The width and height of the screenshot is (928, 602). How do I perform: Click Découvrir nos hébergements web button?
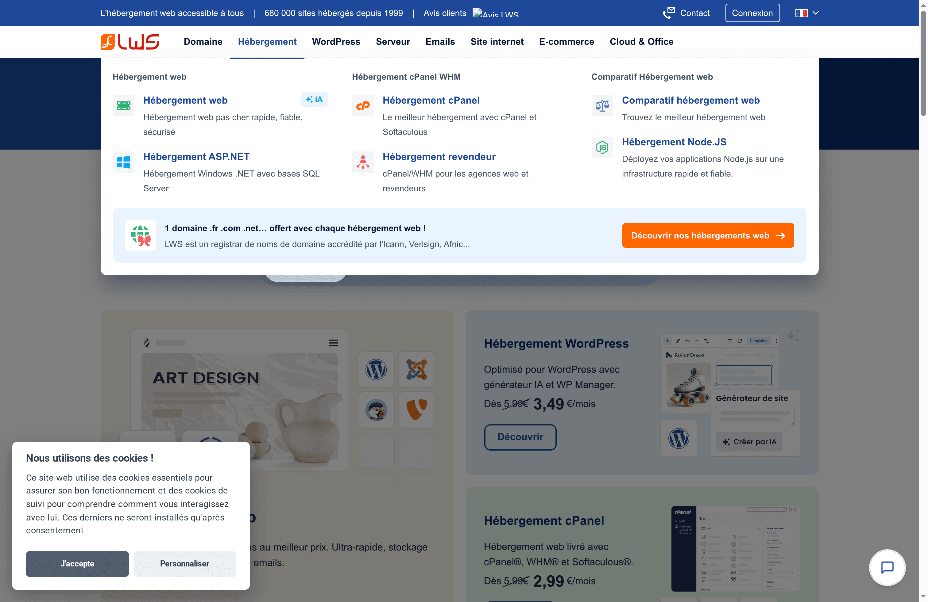[708, 235]
